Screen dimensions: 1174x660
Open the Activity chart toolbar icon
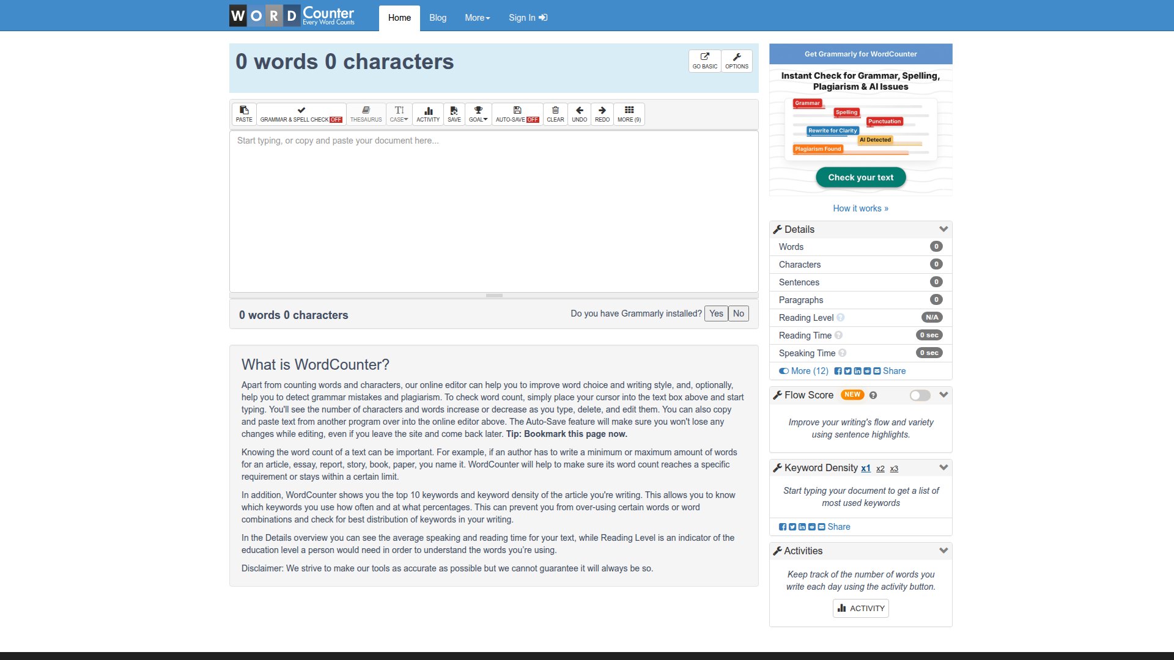pos(428,114)
